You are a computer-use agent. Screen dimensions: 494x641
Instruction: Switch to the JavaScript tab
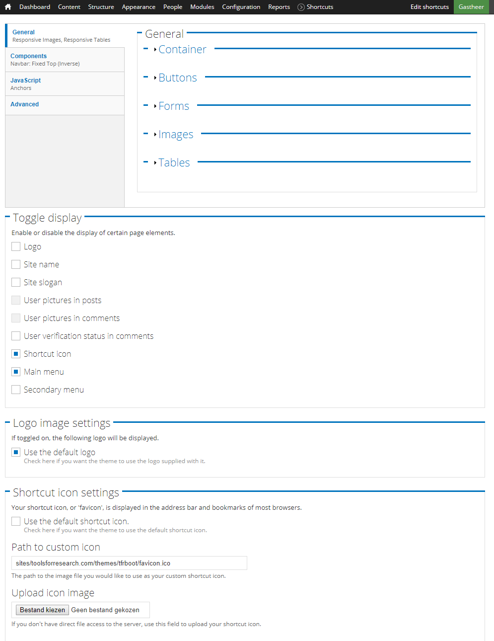[x=26, y=80]
